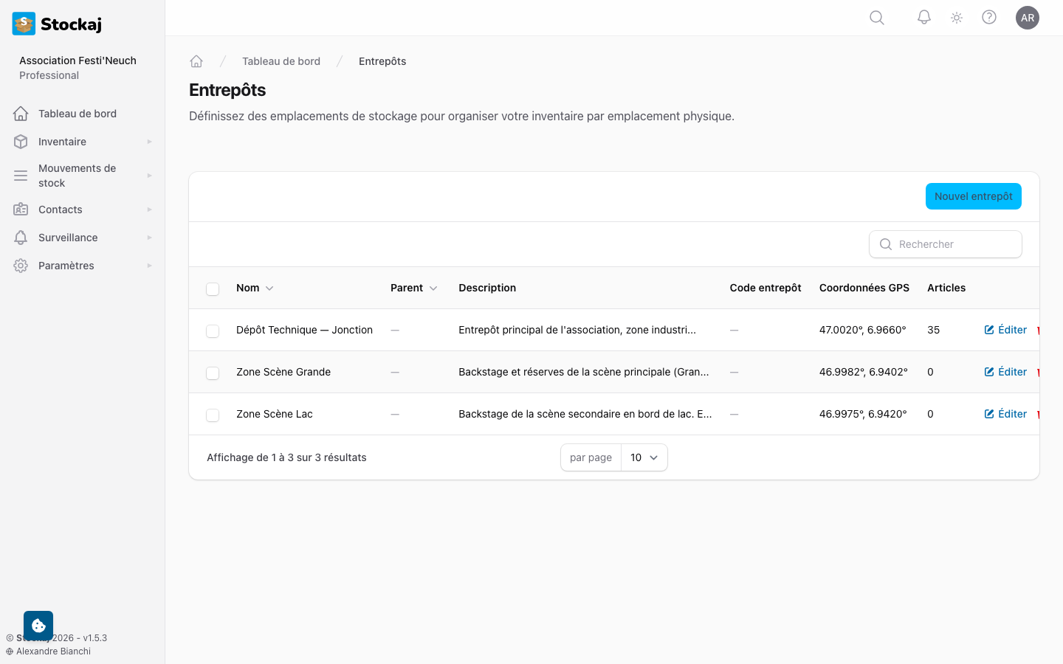Click article count 35

point(933,330)
